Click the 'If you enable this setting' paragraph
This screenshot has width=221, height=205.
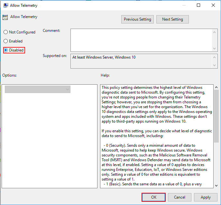[157, 133]
